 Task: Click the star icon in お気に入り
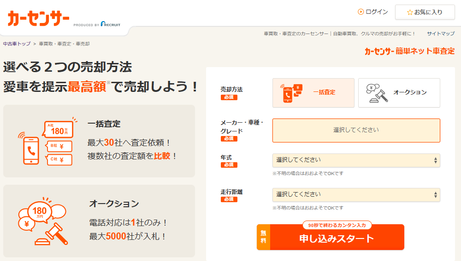coord(410,12)
